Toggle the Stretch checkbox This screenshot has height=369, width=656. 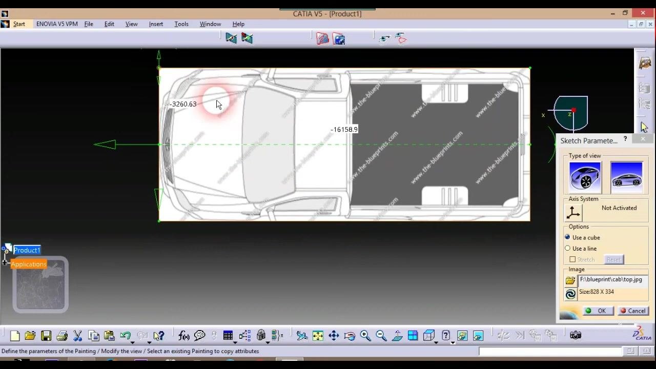point(572,259)
